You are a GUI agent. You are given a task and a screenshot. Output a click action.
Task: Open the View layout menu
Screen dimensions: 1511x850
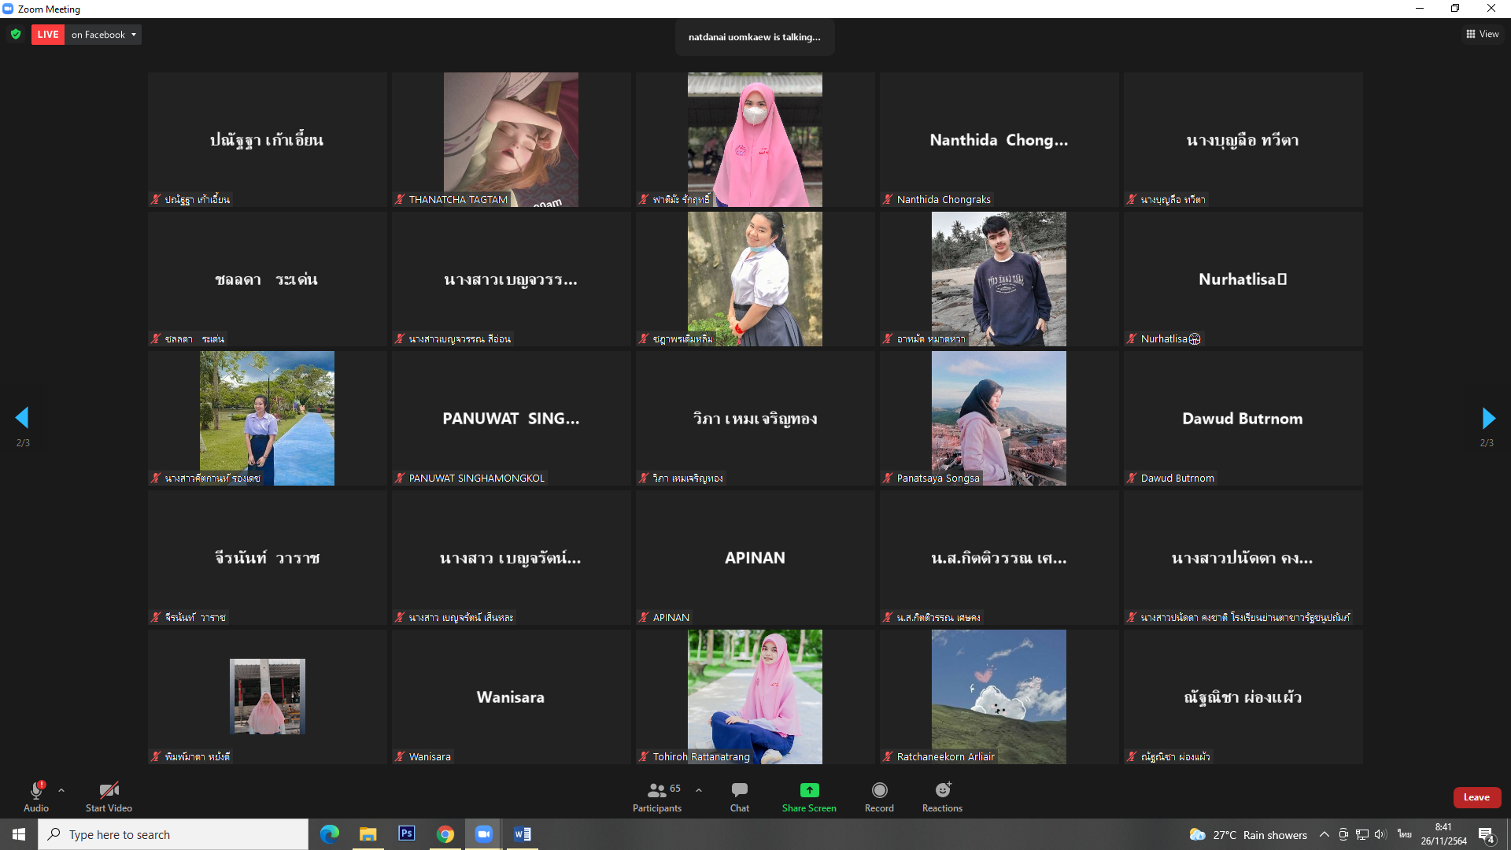[1482, 34]
